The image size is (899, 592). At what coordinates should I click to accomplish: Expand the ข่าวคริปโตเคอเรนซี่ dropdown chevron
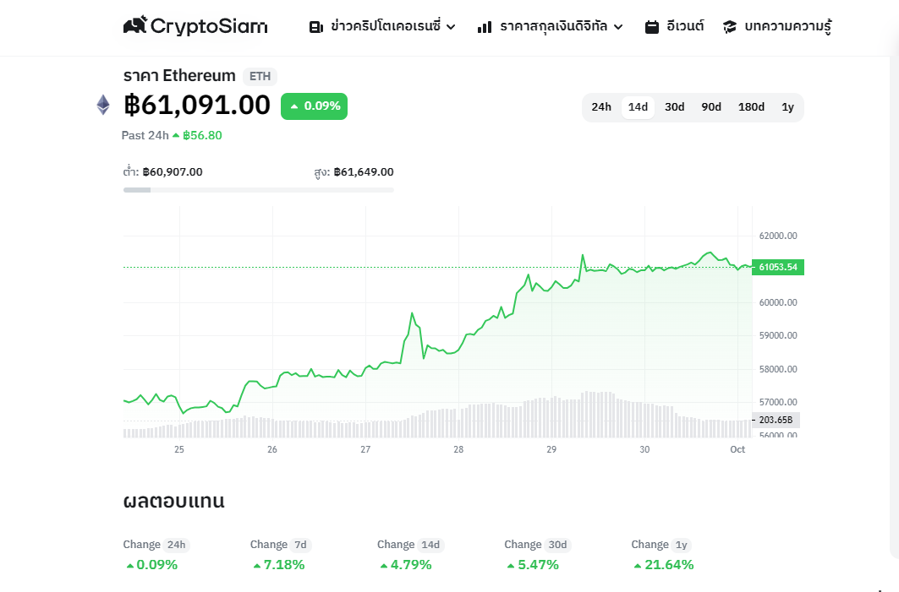(x=452, y=27)
